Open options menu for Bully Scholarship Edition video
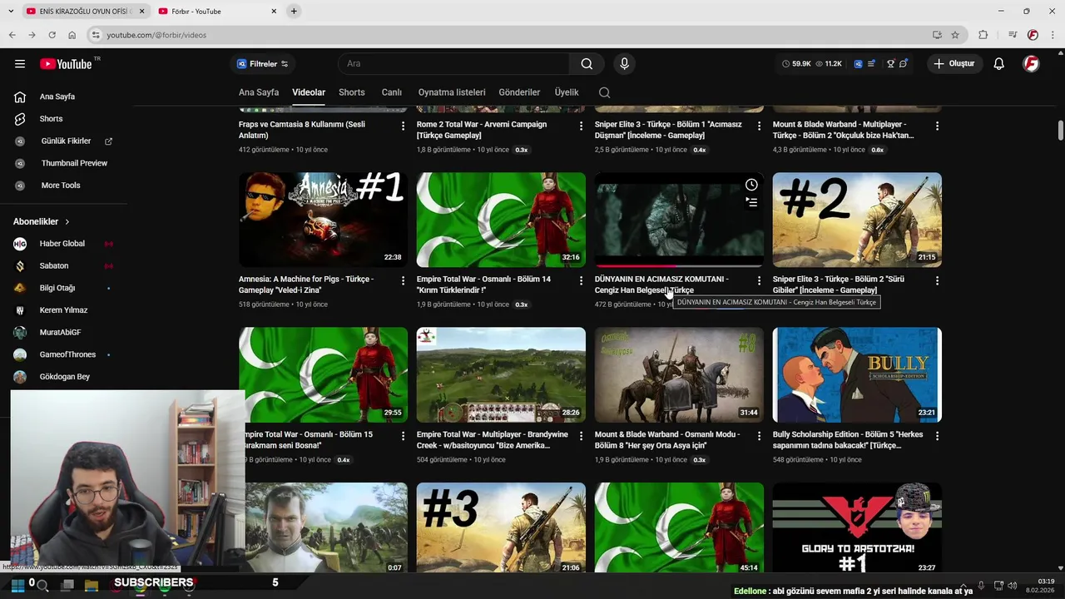Image resolution: width=1065 pixels, height=599 pixels. [937, 435]
